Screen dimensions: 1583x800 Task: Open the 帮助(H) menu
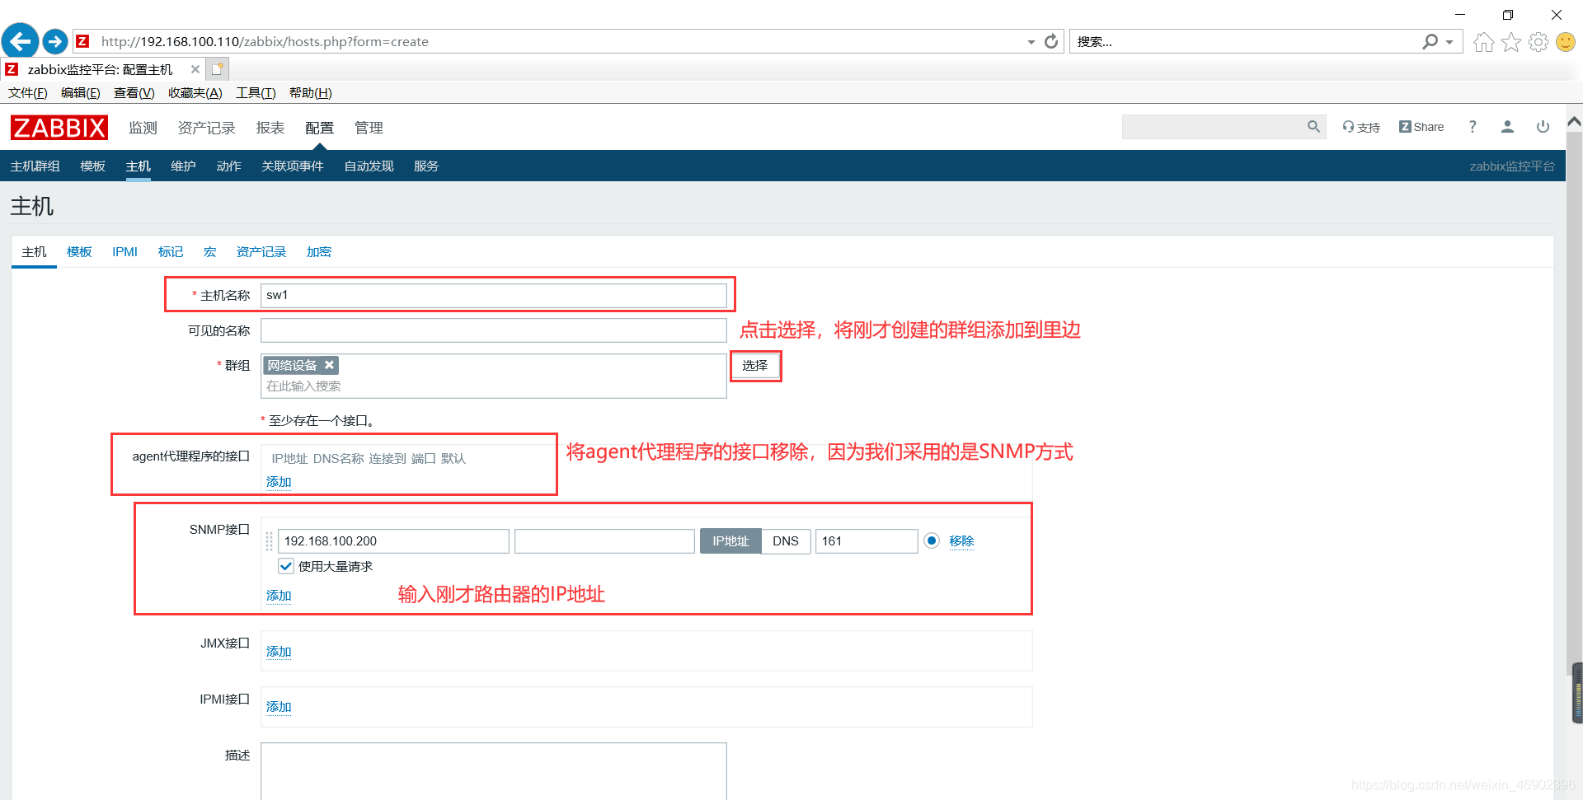pos(311,93)
